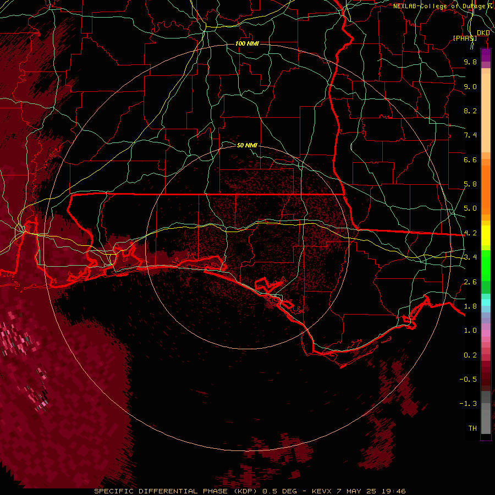Click the 5.0 value on color scale
495x495 pixels.
click(x=470, y=208)
